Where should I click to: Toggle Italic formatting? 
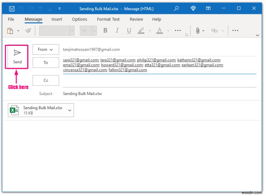[117, 31]
